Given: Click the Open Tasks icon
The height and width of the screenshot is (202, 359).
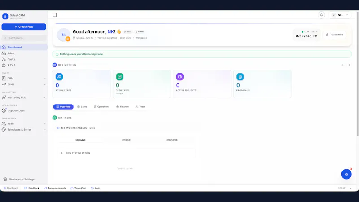Looking at the screenshot, I should 119,77.
